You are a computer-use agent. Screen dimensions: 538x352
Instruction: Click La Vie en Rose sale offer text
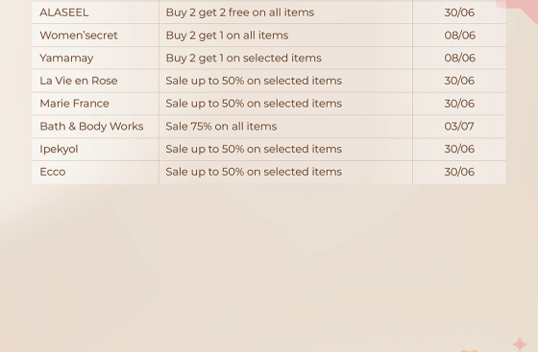point(254,81)
